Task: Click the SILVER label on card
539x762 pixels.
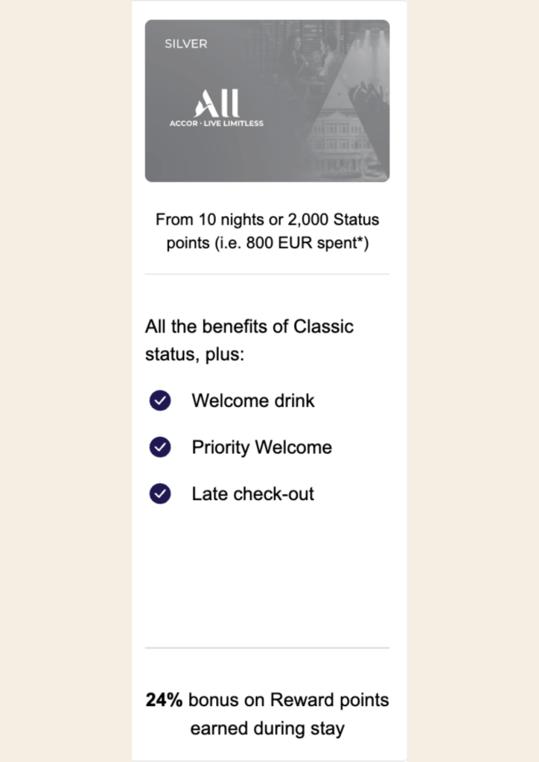Action: [x=185, y=44]
